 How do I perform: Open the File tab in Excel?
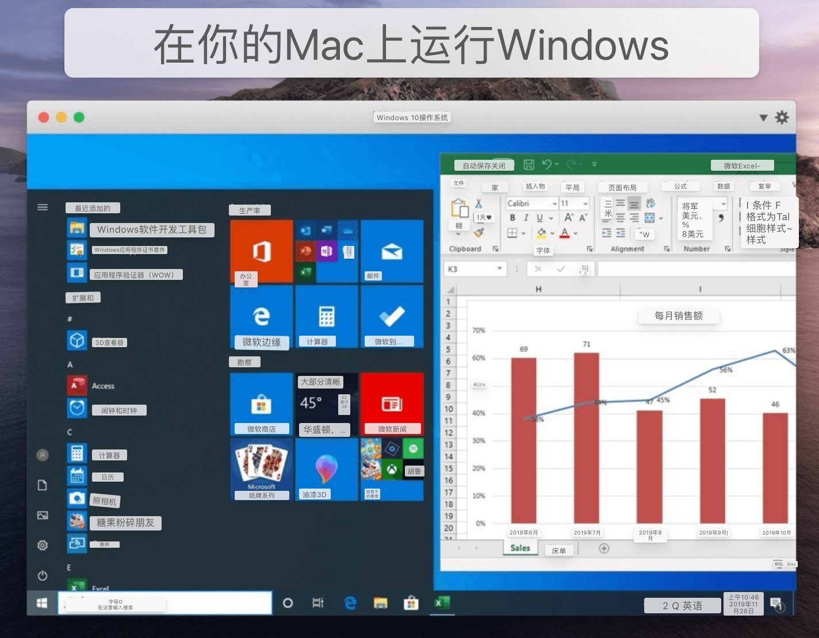tap(458, 184)
